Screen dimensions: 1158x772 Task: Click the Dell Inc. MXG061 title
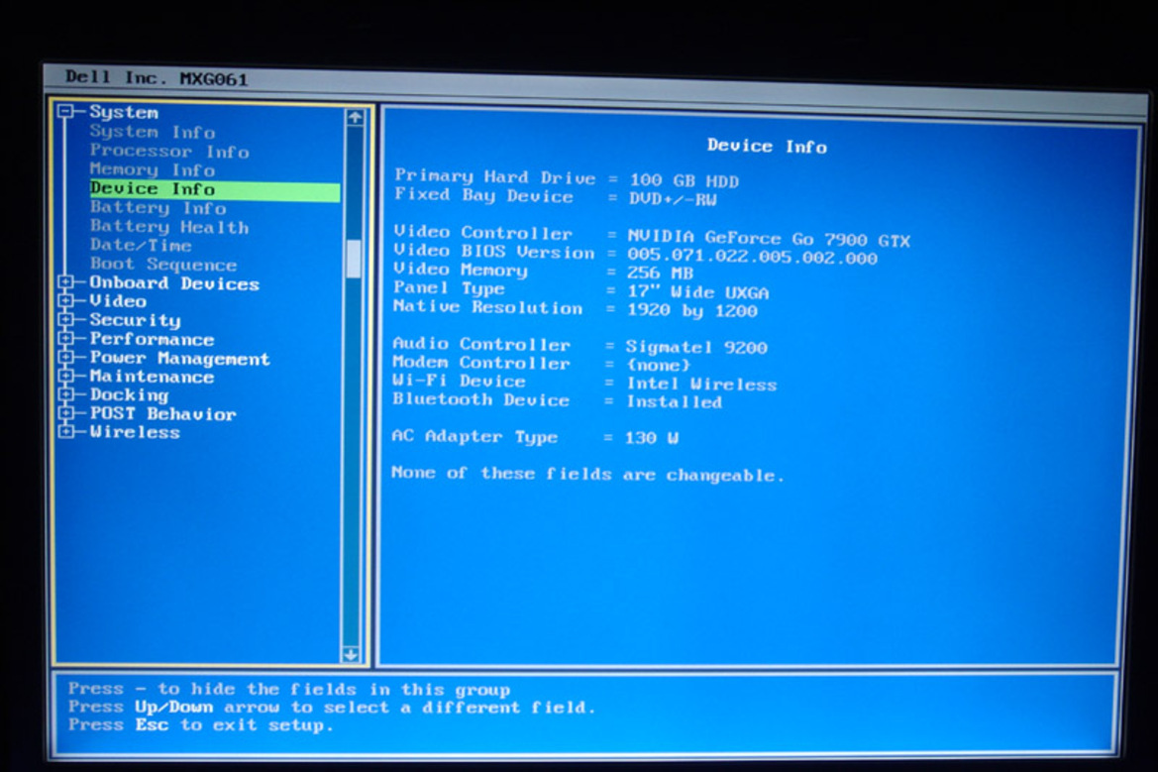(x=157, y=77)
